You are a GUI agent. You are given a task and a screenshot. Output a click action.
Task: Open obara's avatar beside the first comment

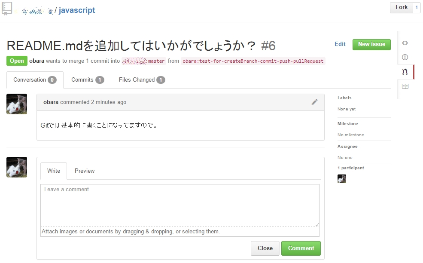coord(17,104)
